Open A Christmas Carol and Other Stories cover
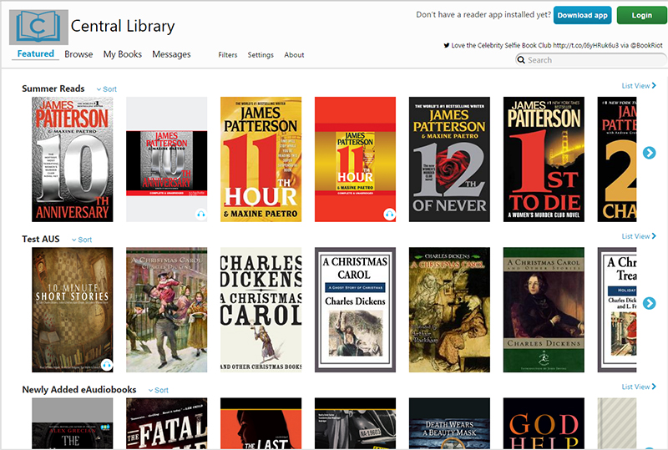Image resolution: width=668 pixels, height=450 pixels. point(544,310)
